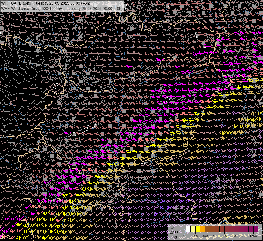Click the CAPE word in the legend
This screenshot has height=241, width=263.
point(174,232)
